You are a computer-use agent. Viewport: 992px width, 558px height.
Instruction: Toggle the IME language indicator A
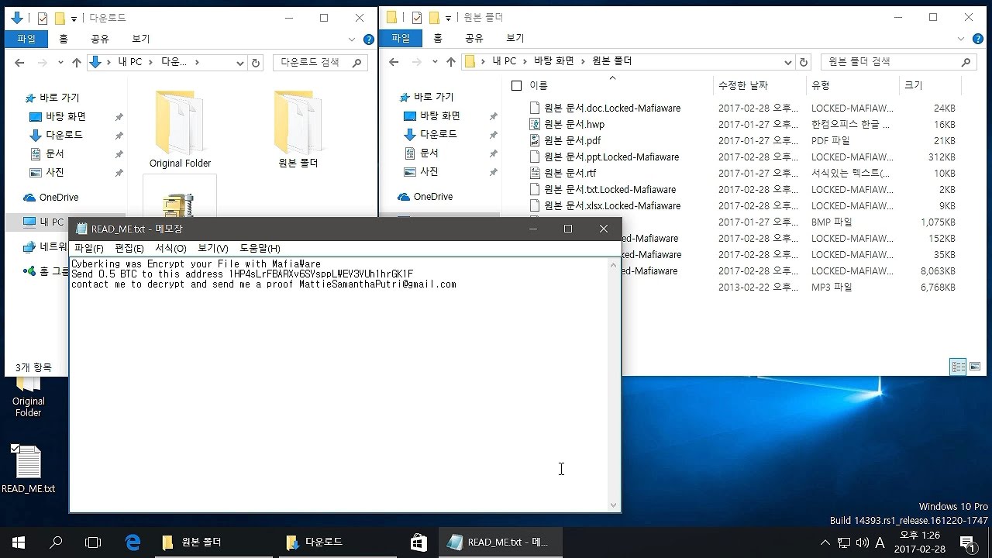(x=880, y=542)
